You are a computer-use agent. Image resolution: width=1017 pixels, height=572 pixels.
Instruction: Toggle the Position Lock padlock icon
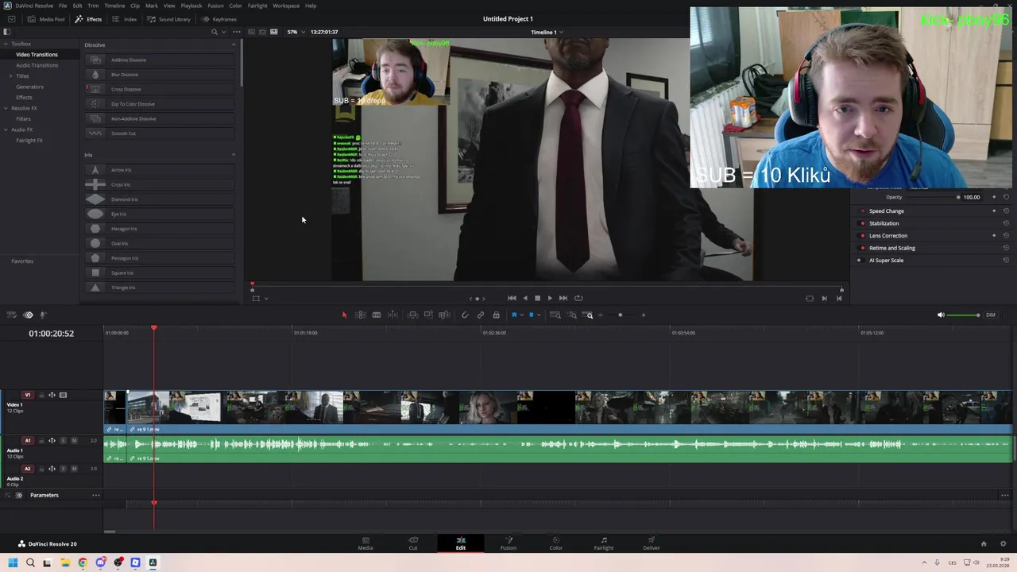pyautogui.click(x=496, y=315)
